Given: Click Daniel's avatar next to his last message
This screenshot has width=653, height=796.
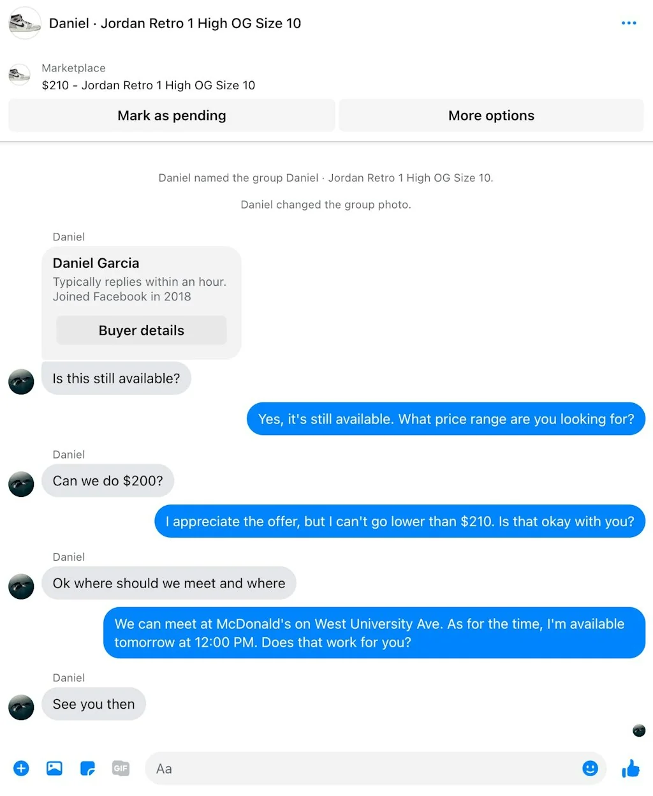Looking at the screenshot, I should 21,707.
